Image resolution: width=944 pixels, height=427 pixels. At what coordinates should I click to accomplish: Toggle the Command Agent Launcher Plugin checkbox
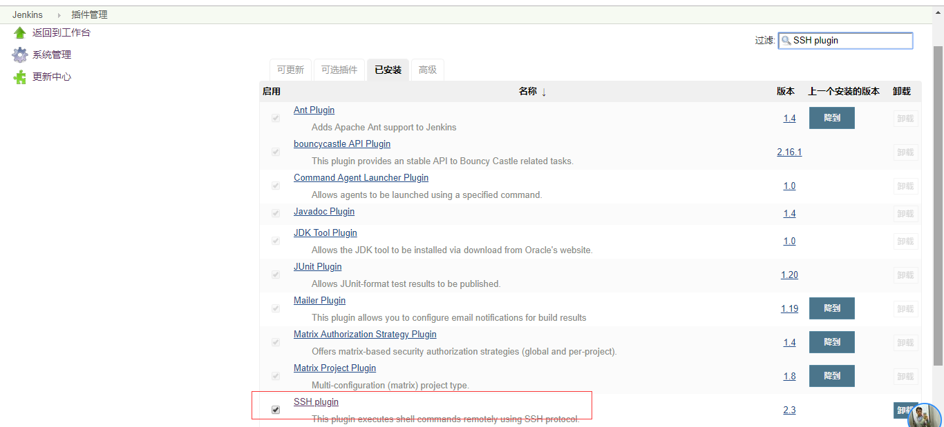pyautogui.click(x=276, y=186)
